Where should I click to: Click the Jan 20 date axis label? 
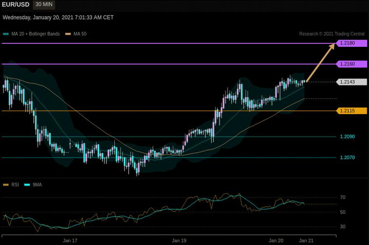tap(276, 241)
